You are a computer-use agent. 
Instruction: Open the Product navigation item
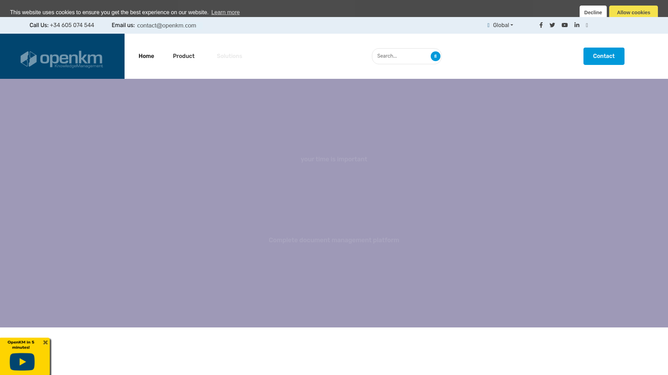click(x=183, y=56)
